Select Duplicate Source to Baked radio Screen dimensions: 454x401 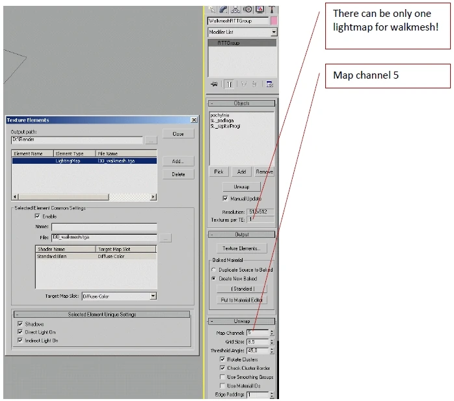[214, 270]
